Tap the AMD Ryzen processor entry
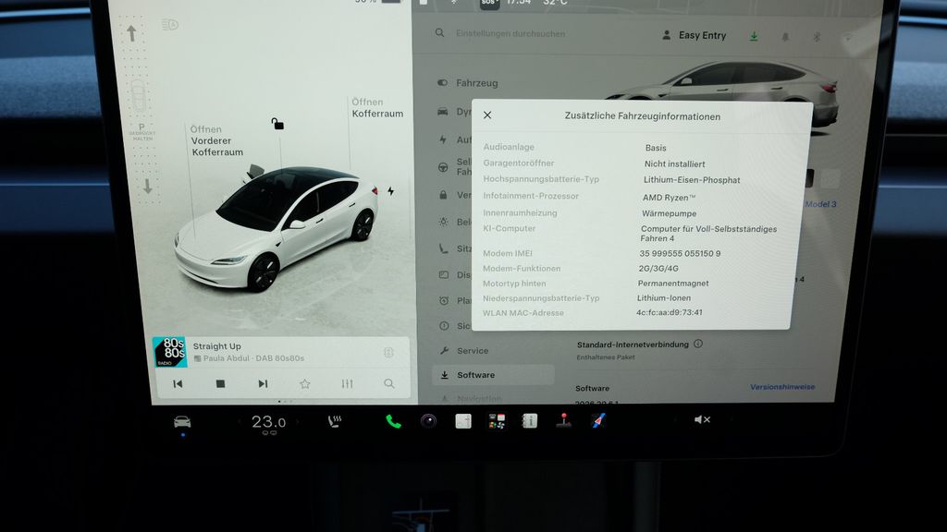947x532 pixels. (x=670, y=198)
